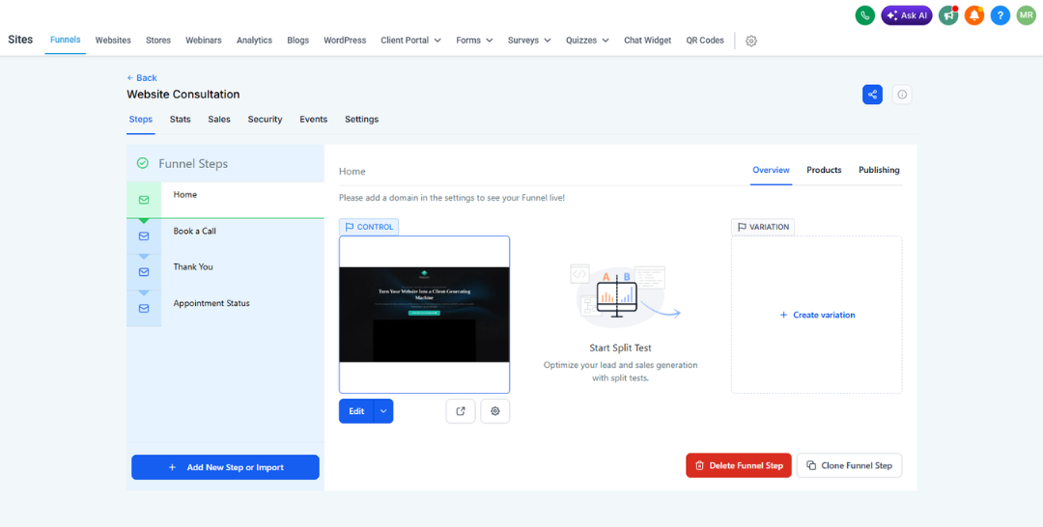Click the funnel info icon
1043x527 pixels.
pos(902,95)
